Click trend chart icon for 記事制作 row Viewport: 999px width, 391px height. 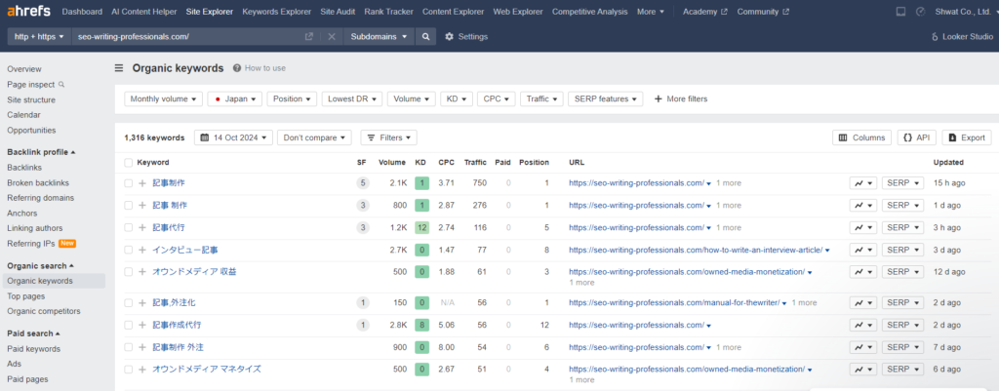click(862, 182)
